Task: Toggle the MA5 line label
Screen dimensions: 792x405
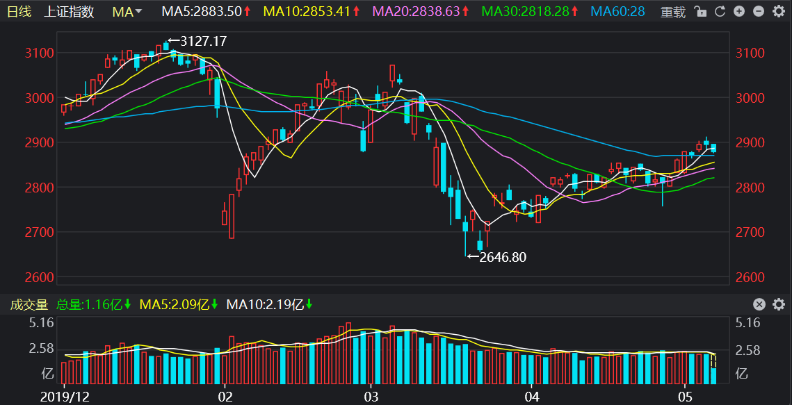Action: pyautogui.click(x=205, y=12)
